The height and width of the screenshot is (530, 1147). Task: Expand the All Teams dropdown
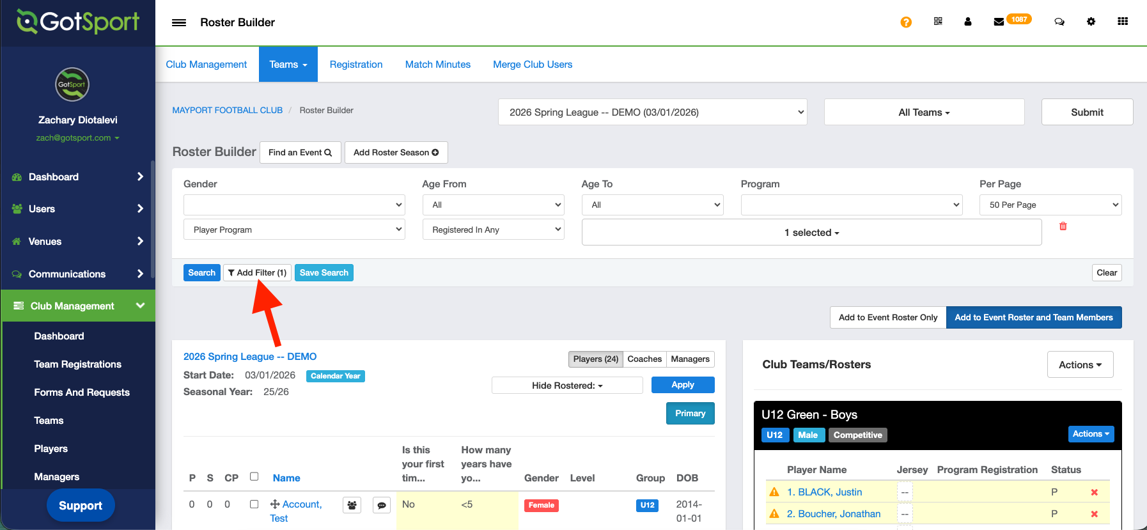pyautogui.click(x=924, y=113)
